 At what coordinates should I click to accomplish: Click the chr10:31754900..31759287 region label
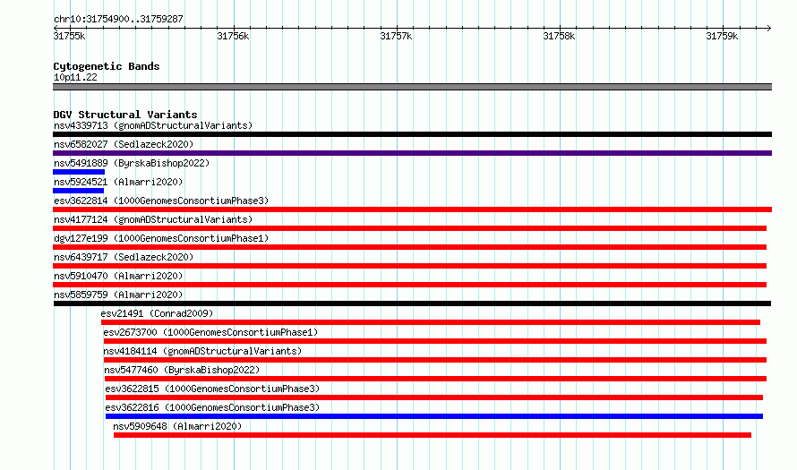click(x=118, y=19)
